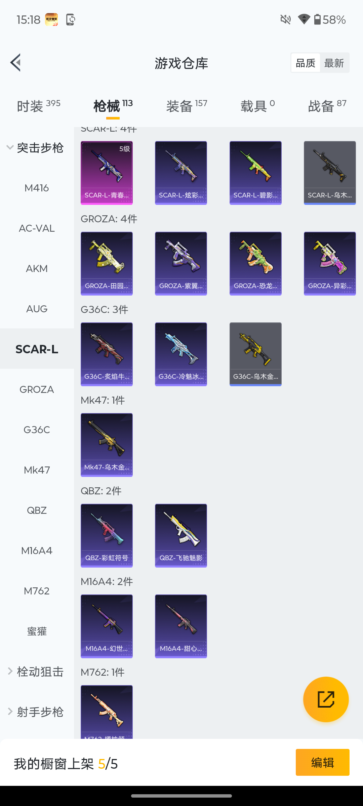Switch sorting to 品质

point(305,63)
